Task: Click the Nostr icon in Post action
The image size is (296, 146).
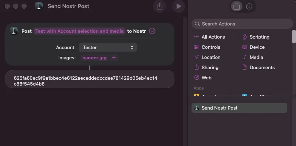Action: tap(14, 31)
